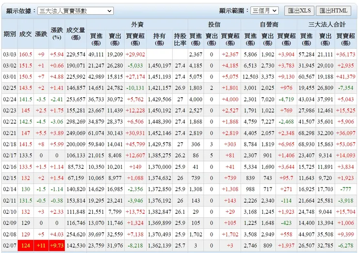This screenshot has width=359, height=253.
Task: Select the 02/09 date cell
Action: (10, 223)
